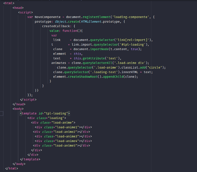Click appendChild(clone) call
This screenshot has height=172, width=197.
tap(120, 77)
